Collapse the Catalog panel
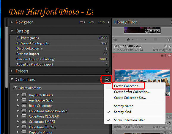Screen dimensions: 172x134 [12, 31]
